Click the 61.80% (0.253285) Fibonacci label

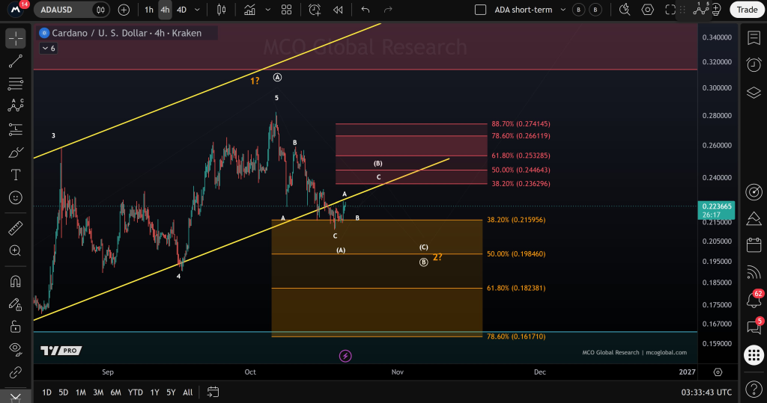[521, 156]
